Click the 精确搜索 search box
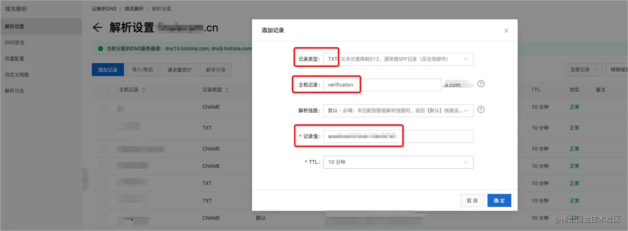The image size is (628, 231). [617, 69]
